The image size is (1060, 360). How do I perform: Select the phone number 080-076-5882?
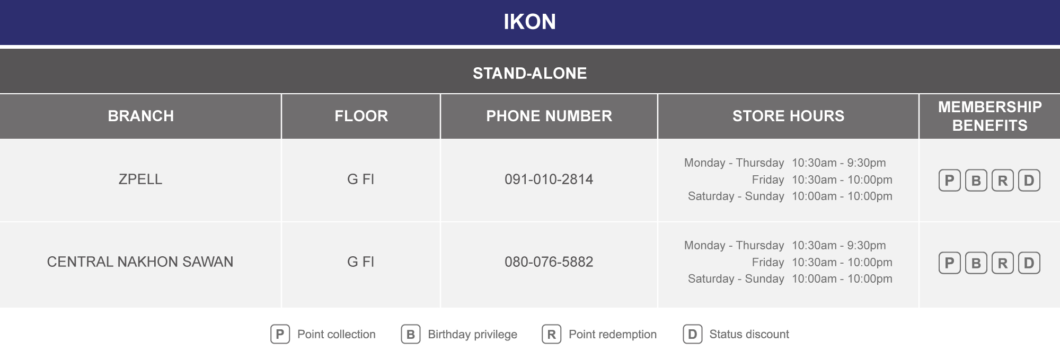(x=549, y=262)
